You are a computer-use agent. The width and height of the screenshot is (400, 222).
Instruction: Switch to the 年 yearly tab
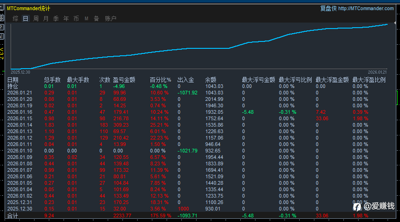[x=66, y=18]
